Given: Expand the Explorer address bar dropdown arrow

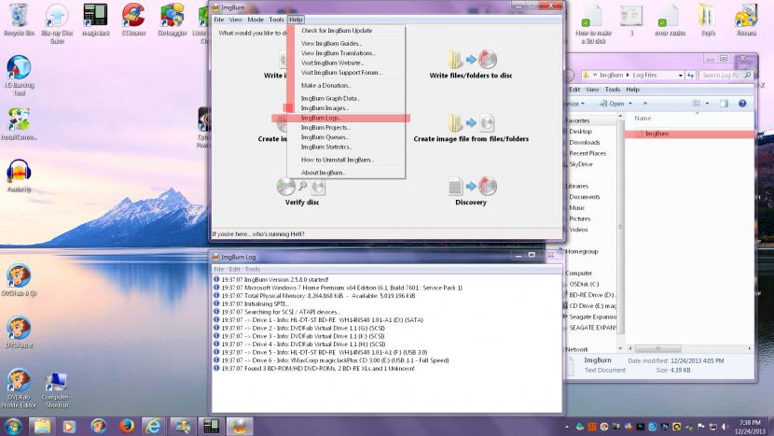Looking at the screenshot, I should click(x=680, y=75).
